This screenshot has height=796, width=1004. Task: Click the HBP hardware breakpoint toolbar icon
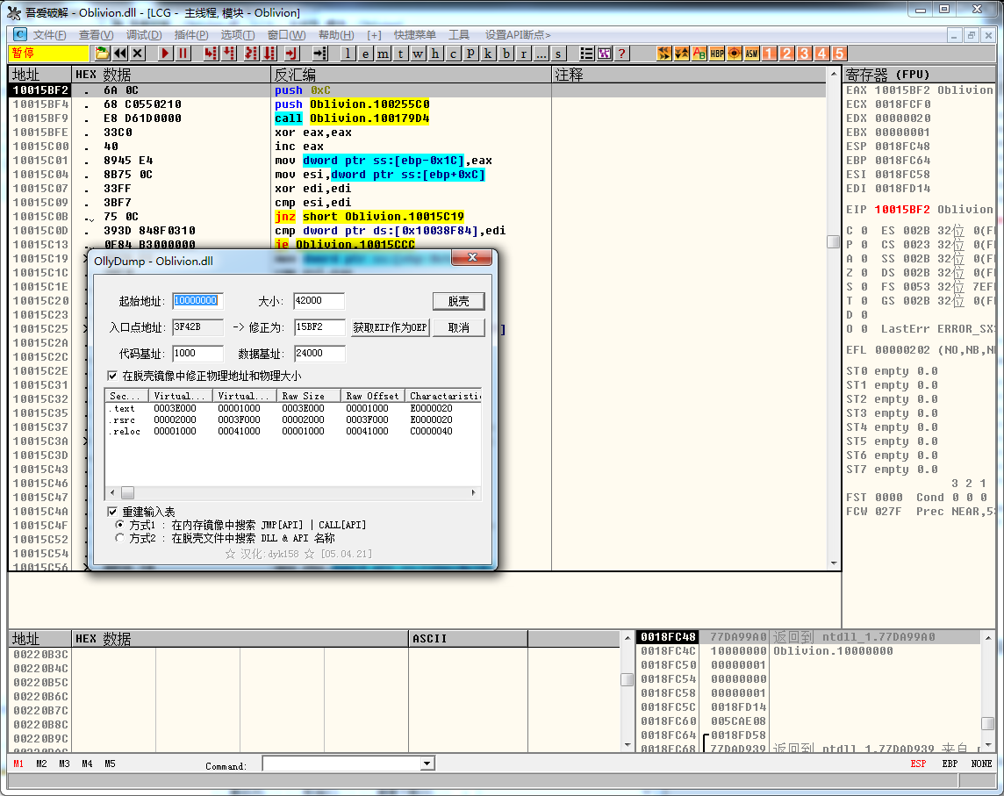coord(717,54)
